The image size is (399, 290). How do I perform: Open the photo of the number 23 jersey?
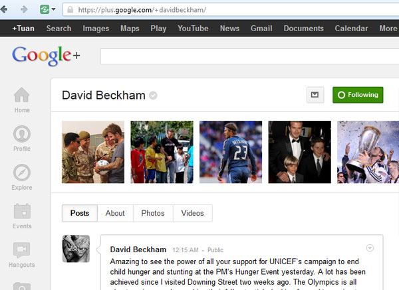[231, 152]
